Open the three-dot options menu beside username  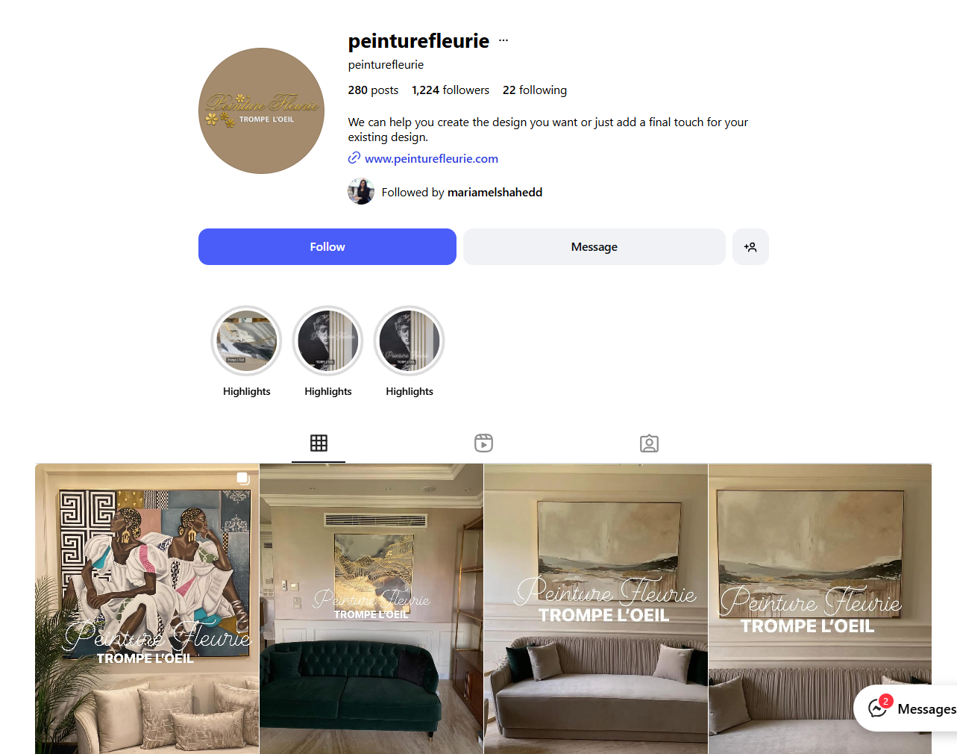pyautogui.click(x=503, y=40)
